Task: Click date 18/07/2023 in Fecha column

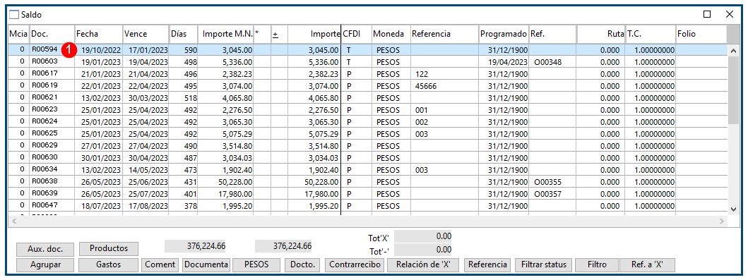Action: (101, 206)
